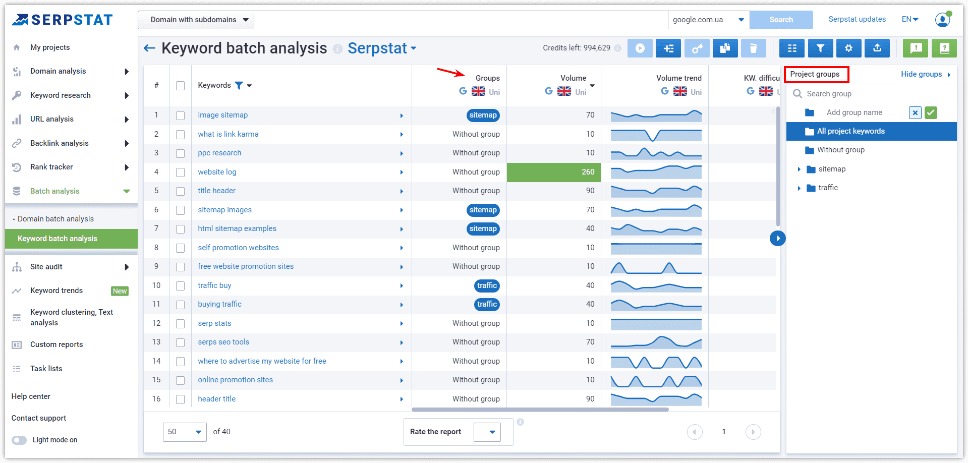Click the copy documents icon button
The height and width of the screenshot is (463, 968).
pyautogui.click(x=725, y=48)
